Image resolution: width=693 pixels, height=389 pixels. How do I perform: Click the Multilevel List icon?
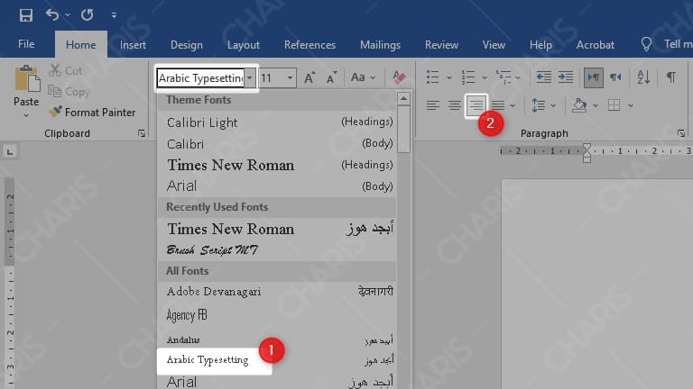tap(504, 77)
